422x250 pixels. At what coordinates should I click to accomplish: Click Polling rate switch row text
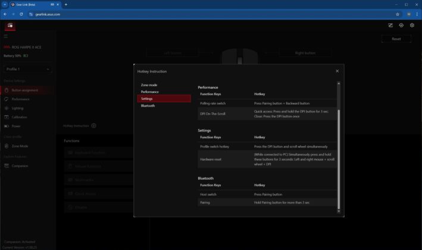pos(212,104)
